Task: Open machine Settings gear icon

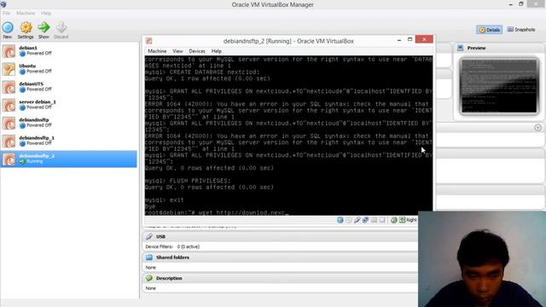Action: click(x=26, y=27)
